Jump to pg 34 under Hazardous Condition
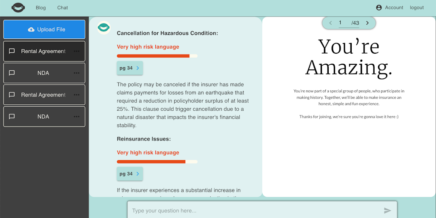 click(129, 68)
